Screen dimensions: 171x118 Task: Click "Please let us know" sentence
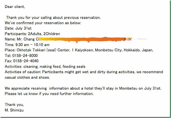49,94
